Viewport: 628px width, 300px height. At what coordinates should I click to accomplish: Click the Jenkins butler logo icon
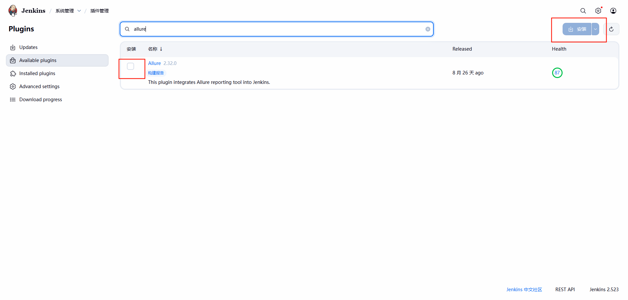point(13,10)
